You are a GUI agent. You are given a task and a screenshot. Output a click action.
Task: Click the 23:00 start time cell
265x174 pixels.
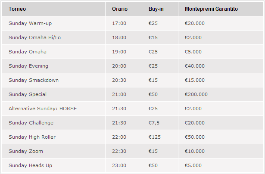pyautogui.click(x=119, y=165)
